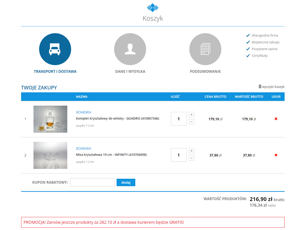The image size is (305, 230).
Task: Decrease quantity of the INFINITY bowl
Action: [192, 158]
